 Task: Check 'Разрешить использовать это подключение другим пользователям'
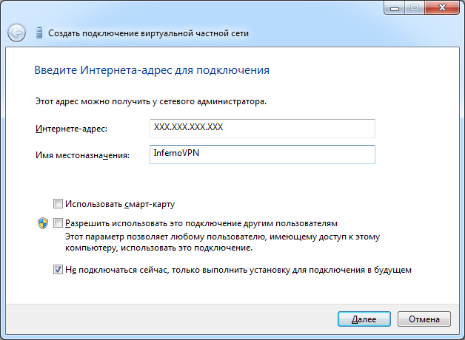click(x=58, y=222)
